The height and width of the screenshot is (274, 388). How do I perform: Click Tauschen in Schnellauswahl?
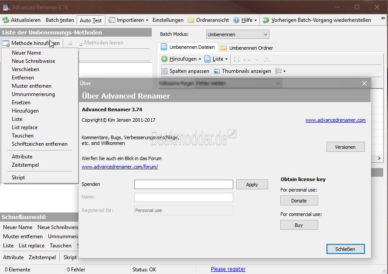[x=60, y=246]
